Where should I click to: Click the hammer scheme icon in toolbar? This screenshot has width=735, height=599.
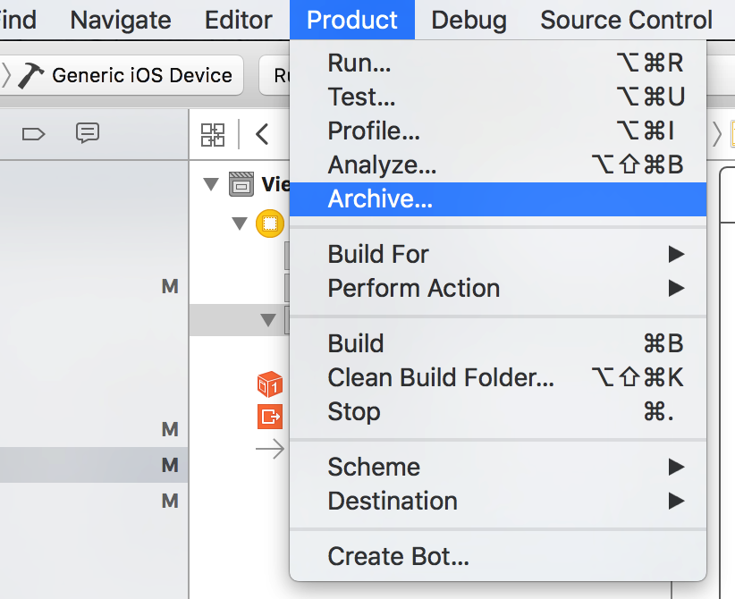31,75
